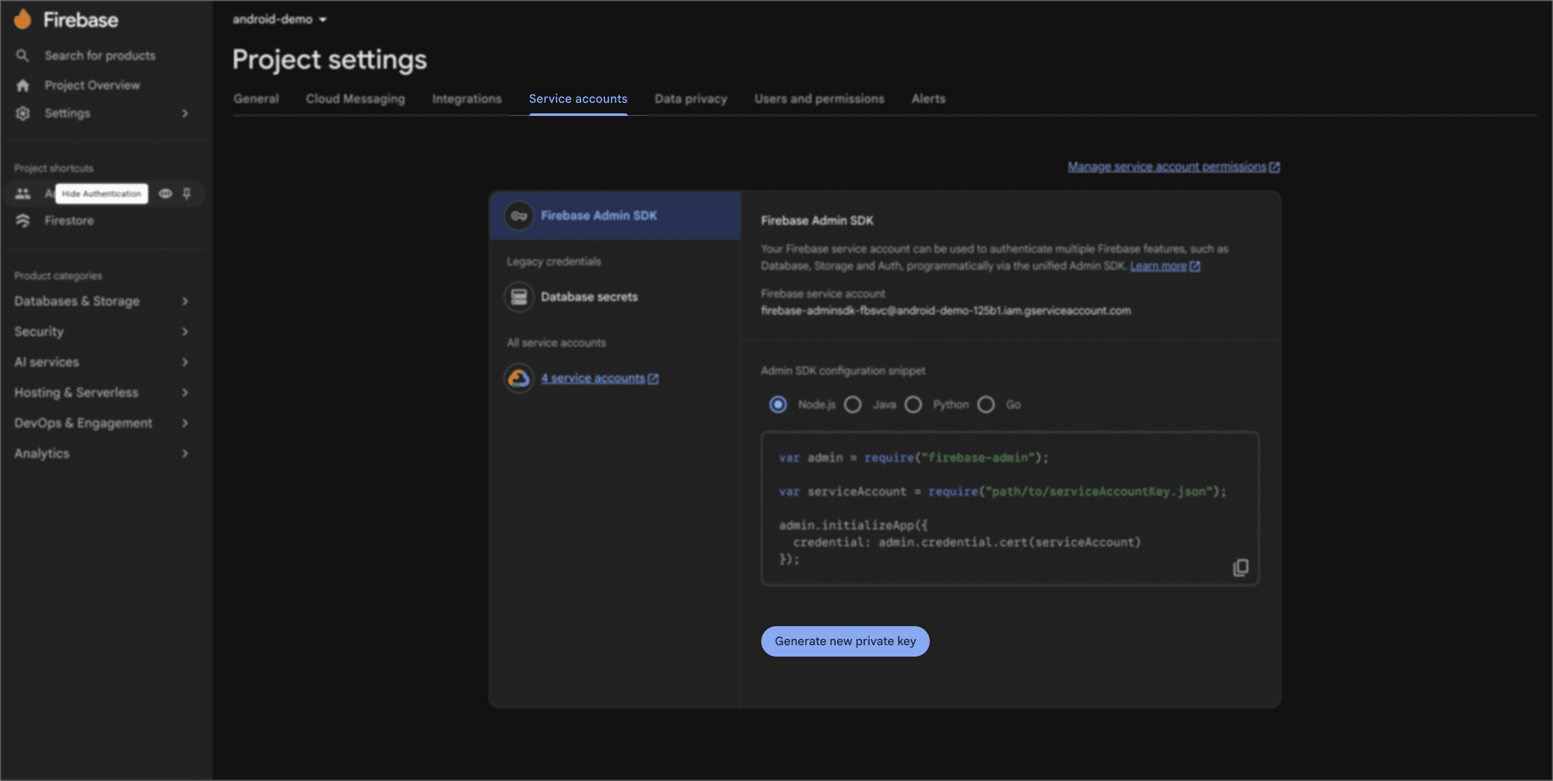Click the service account email address

click(946, 311)
